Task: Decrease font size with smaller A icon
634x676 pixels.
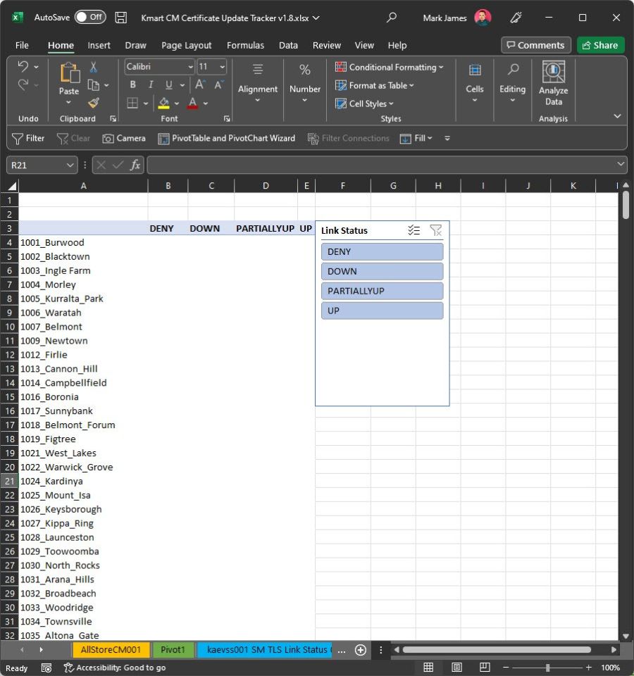Action: coord(218,84)
